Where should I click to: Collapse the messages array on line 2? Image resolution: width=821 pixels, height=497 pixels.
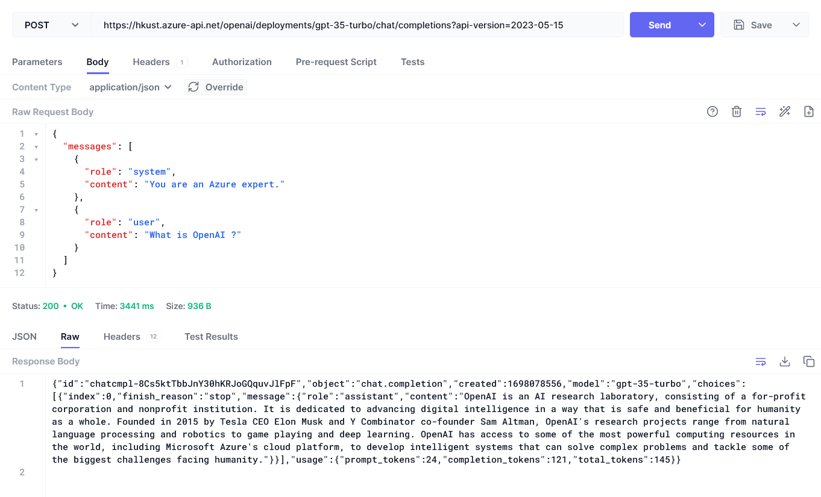coord(35,146)
